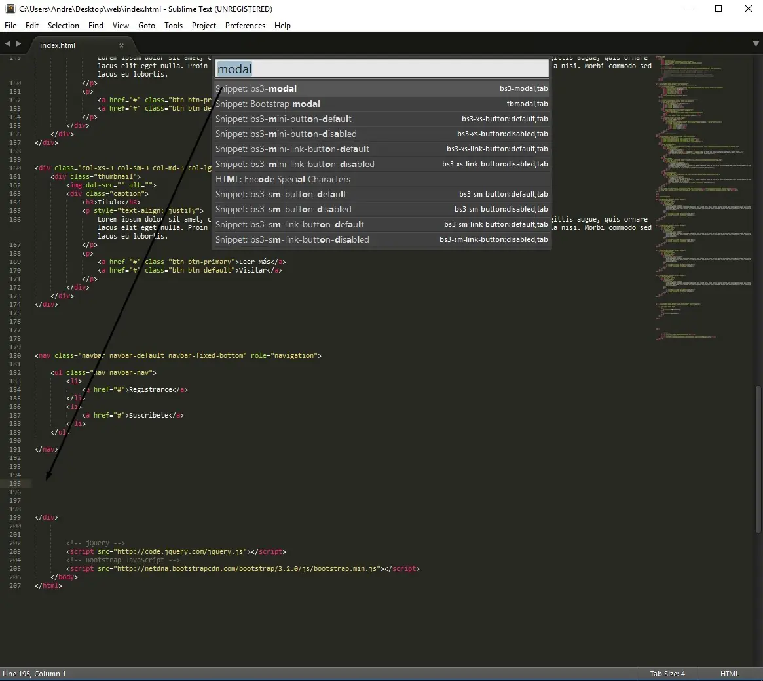Screen dimensions: 763x681
Task: Open the Find menu
Action: click(x=96, y=26)
